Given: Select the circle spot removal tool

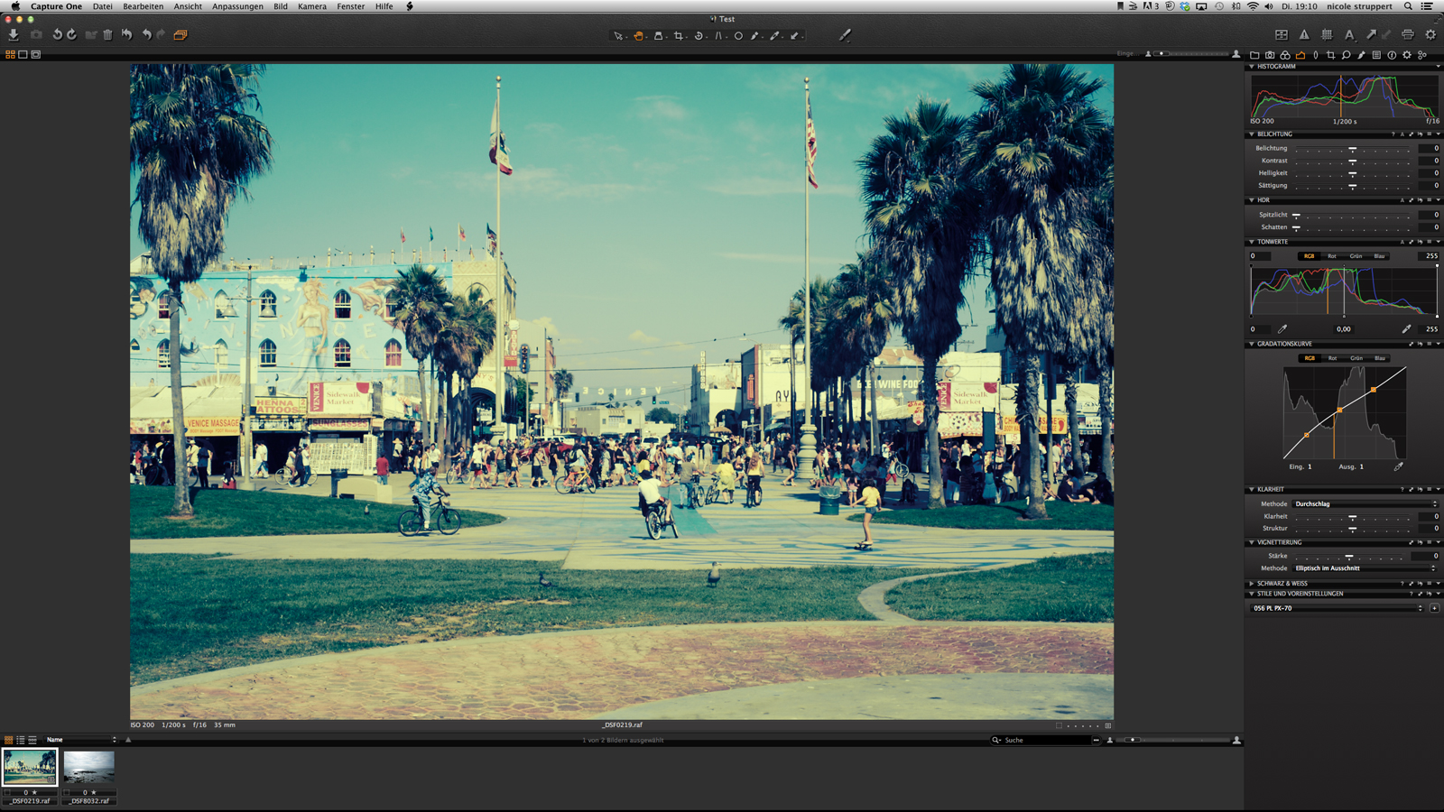Looking at the screenshot, I should tap(738, 36).
